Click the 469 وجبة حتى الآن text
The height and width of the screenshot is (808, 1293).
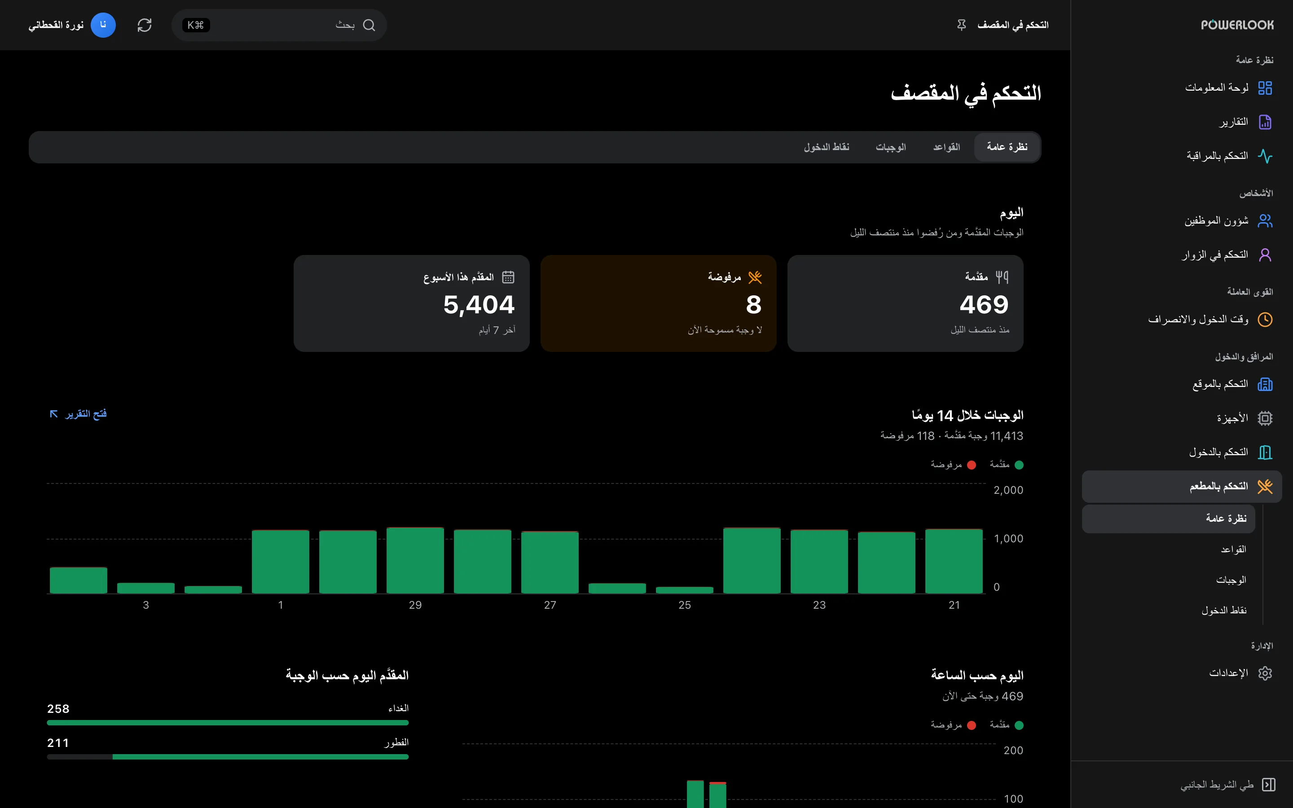tap(983, 696)
